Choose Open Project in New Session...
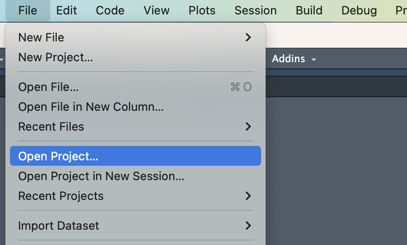 (136, 176)
